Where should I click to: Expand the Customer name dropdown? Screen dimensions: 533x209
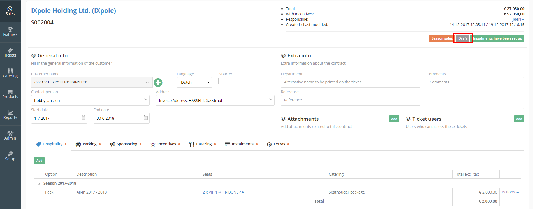pos(92,82)
